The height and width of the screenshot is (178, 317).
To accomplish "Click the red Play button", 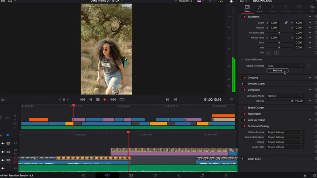I will tap(105, 100).
